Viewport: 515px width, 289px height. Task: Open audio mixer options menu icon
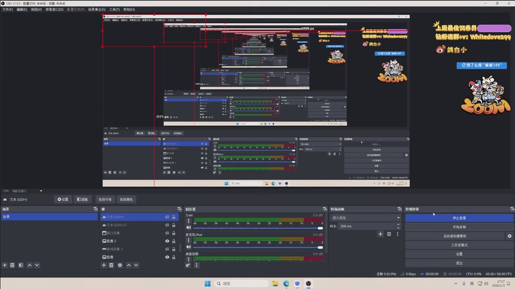pyautogui.click(x=196, y=265)
